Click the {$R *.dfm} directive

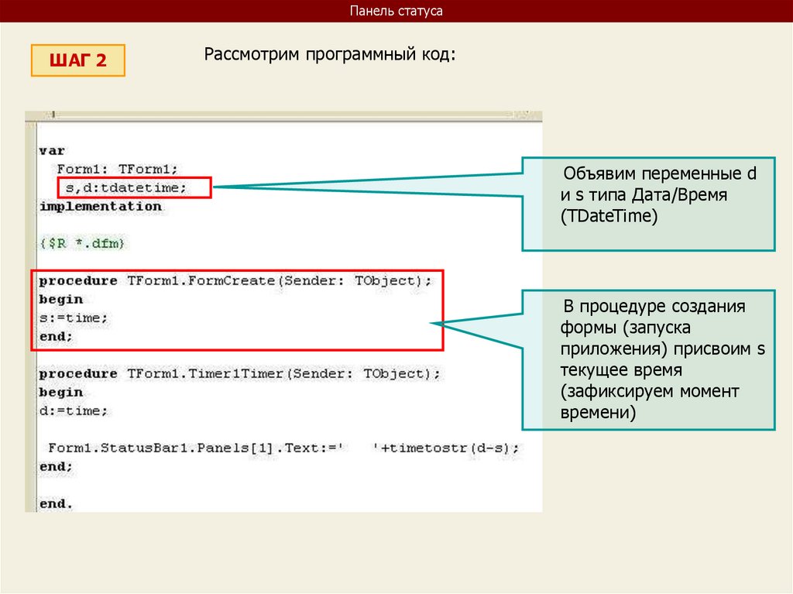coord(82,243)
